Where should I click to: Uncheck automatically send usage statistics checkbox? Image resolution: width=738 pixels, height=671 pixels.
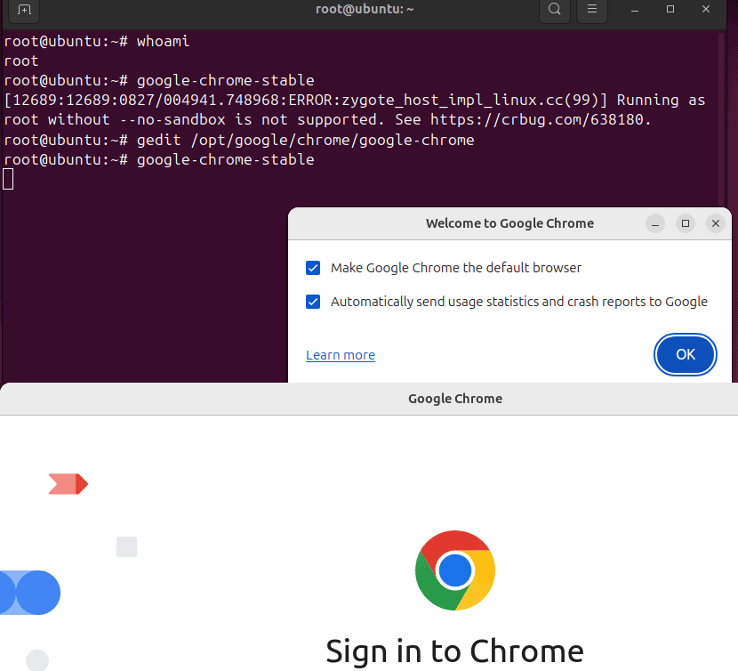[313, 302]
